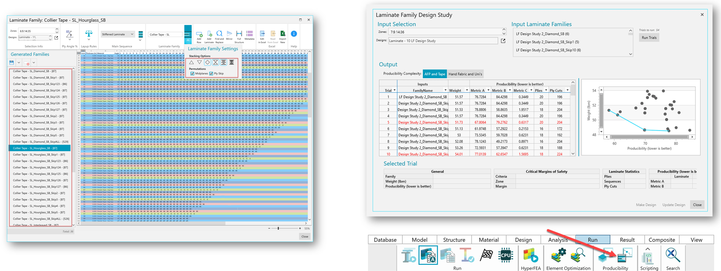Open the Metric A column filter dropdown
This screenshot has height=271, width=721.
(x=488, y=90)
